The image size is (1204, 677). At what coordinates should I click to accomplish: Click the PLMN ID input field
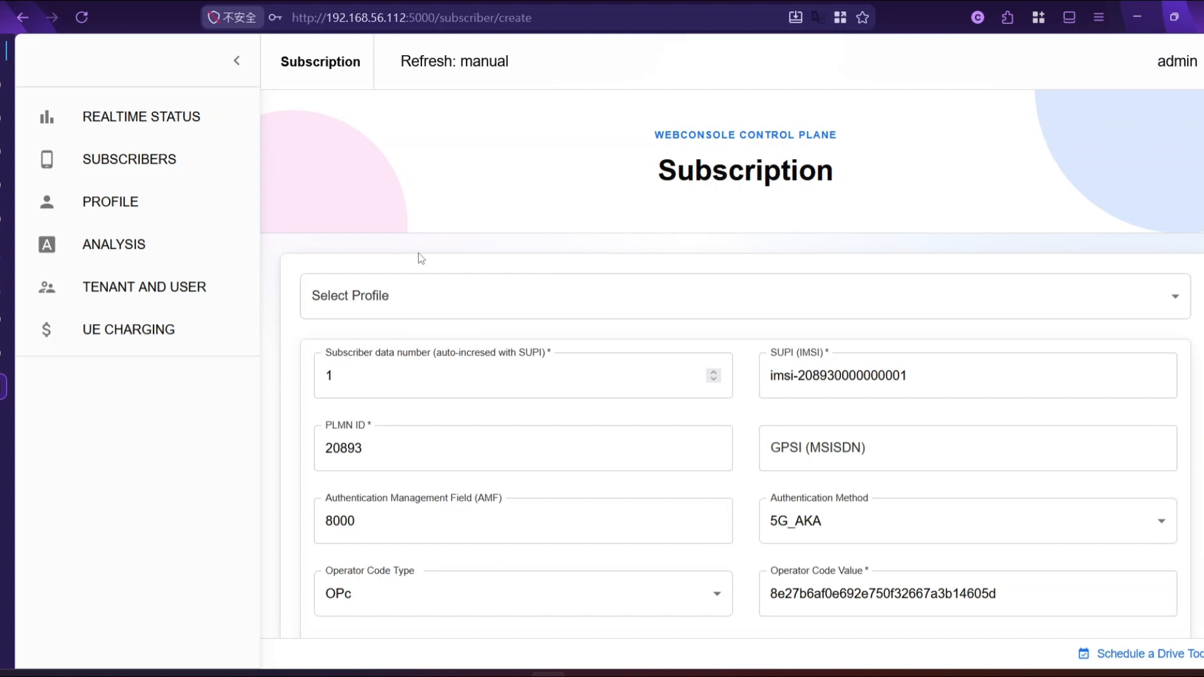coord(523,448)
